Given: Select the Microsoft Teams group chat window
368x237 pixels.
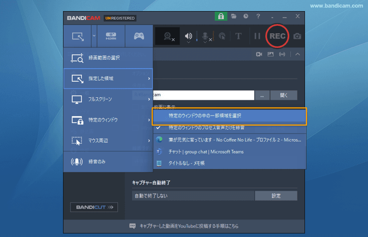Looking at the screenshot, I should pos(229,152).
